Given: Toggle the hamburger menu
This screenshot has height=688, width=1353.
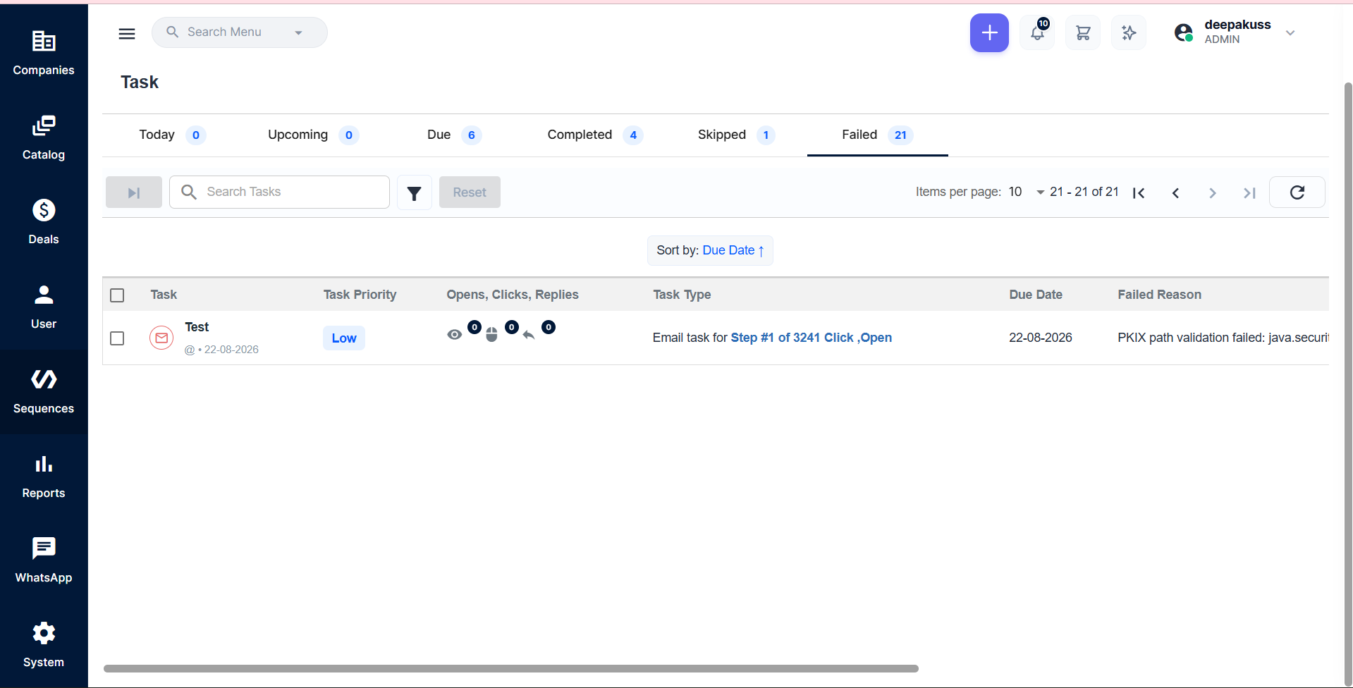Looking at the screenshot, I should point(127,33).
